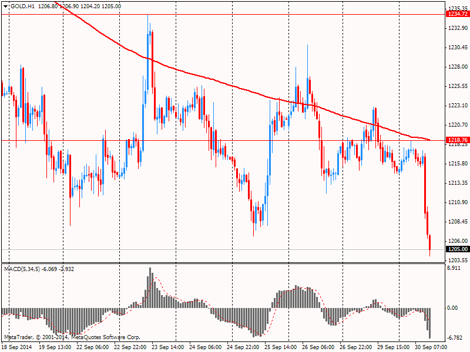Screen dimensions: 470x352
Task: Open the chart menu triangle beside GOLD,H1
Action: pos(5,6)
